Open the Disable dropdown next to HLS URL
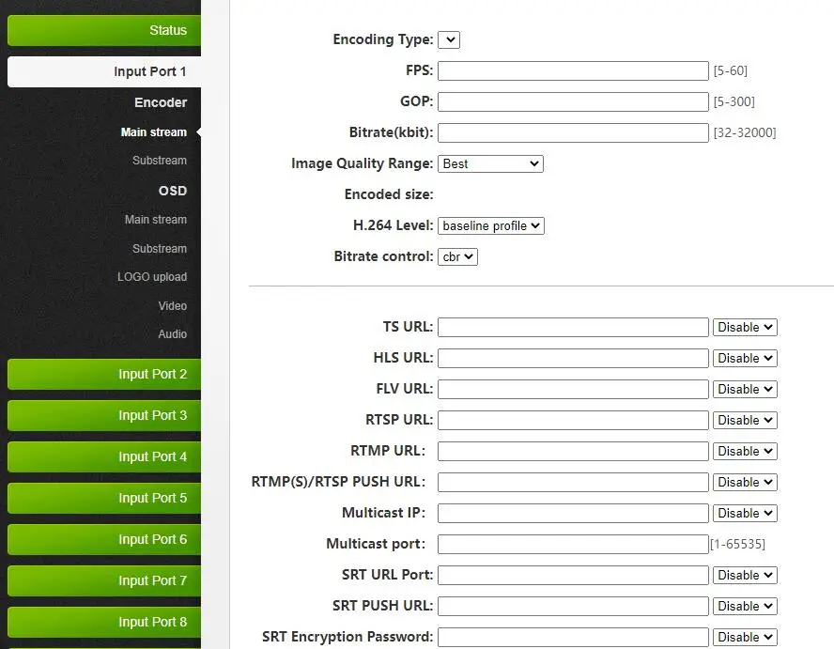 (x=745, y=358)
